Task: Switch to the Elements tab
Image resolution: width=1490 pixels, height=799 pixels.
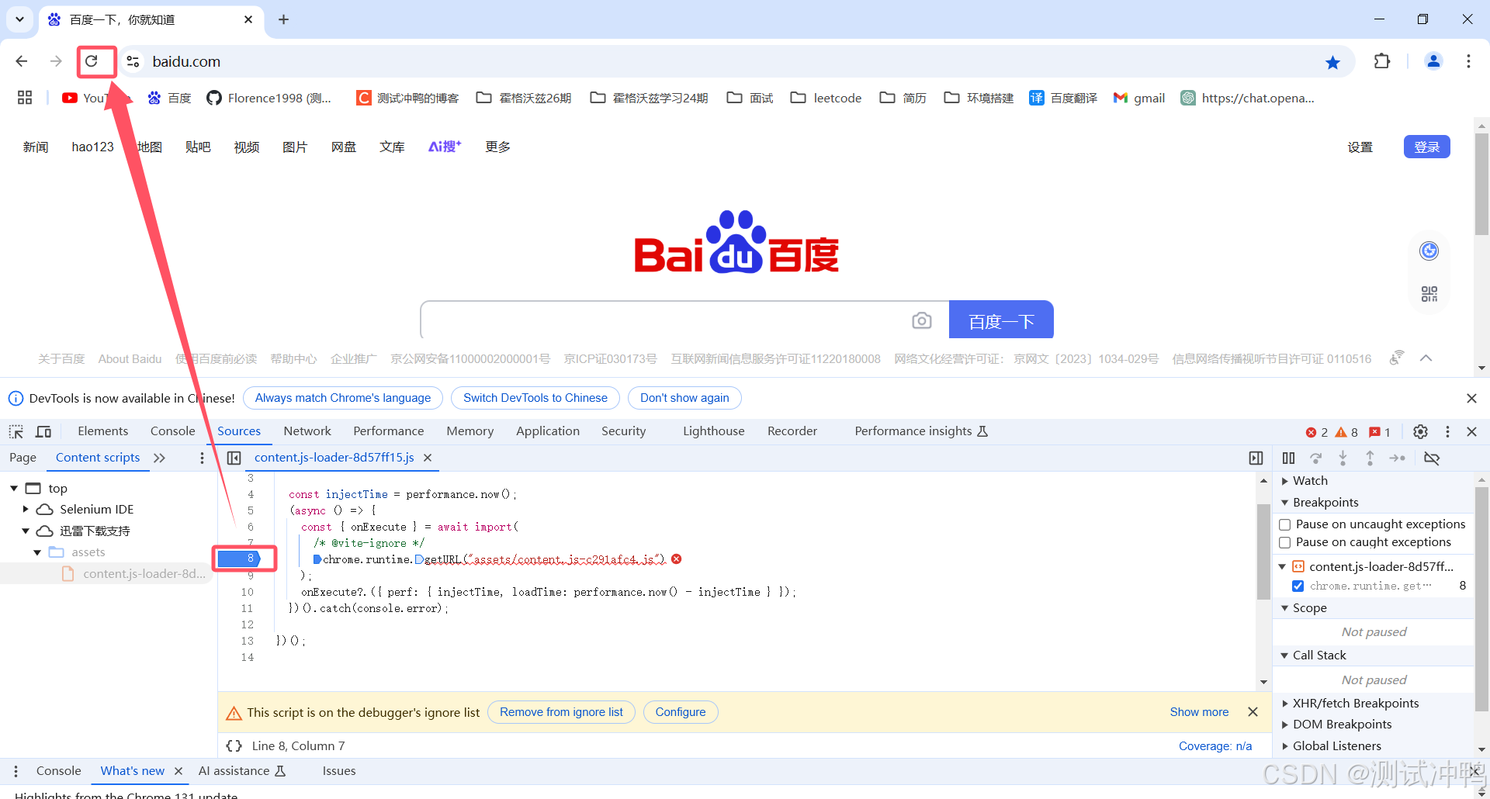Action: click(102, 431)
